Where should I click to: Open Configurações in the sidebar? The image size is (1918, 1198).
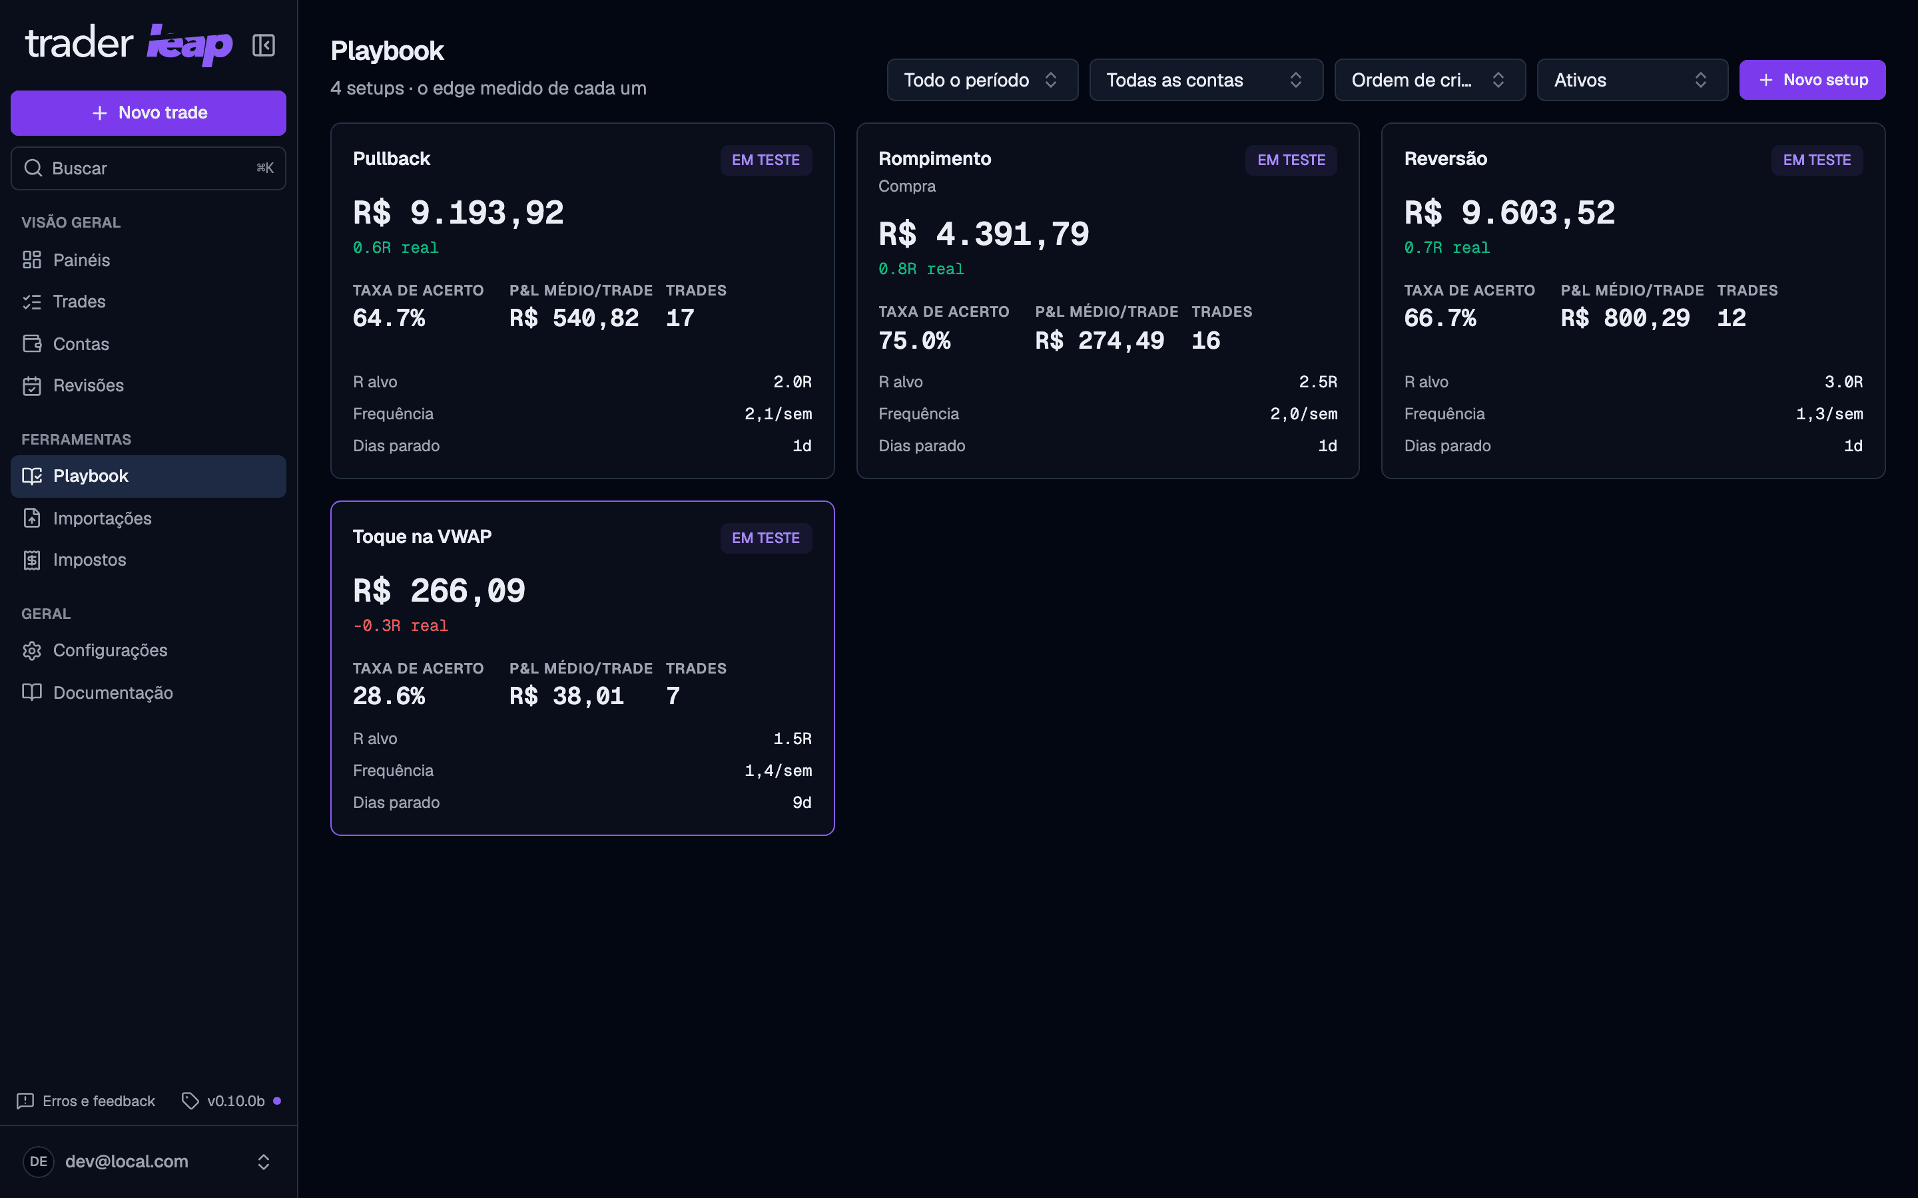[149, 650]
